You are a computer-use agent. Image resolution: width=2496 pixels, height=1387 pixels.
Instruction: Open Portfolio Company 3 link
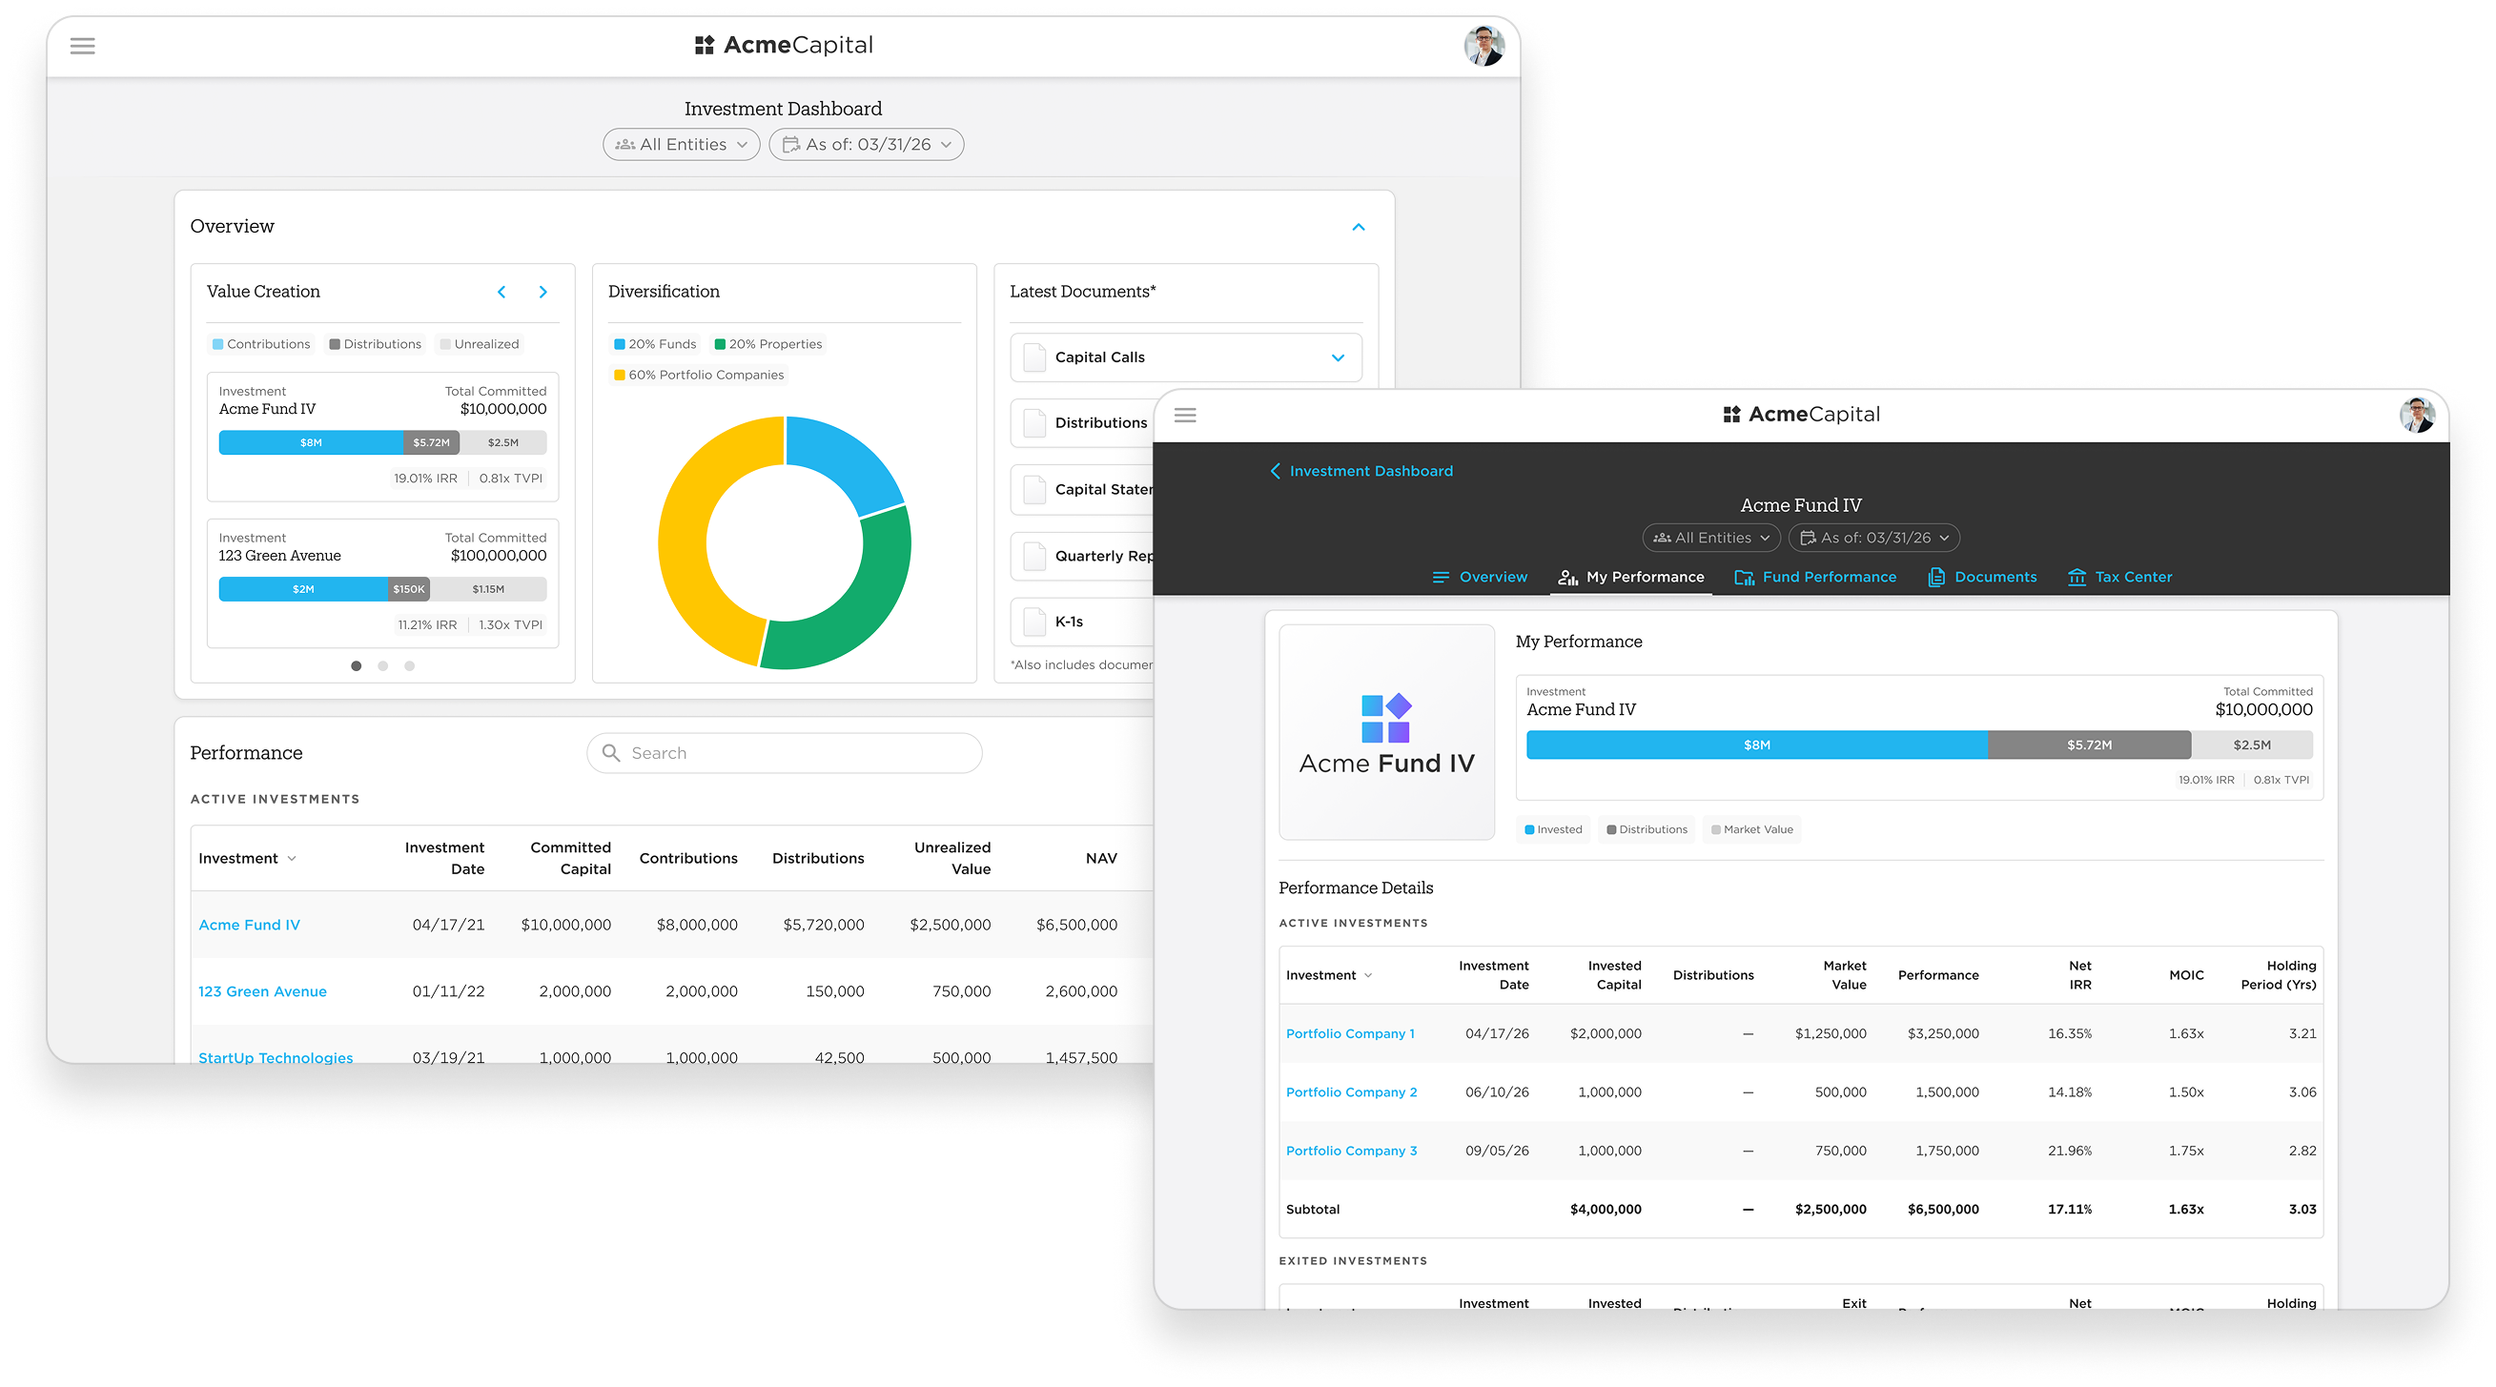tap(1351, 1151)
